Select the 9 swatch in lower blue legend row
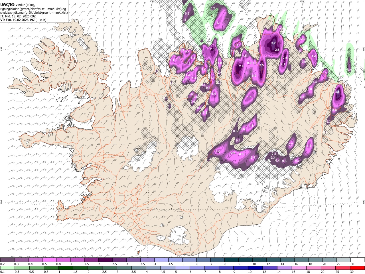This screenshot has height=274, width=365. coord(241,268)
